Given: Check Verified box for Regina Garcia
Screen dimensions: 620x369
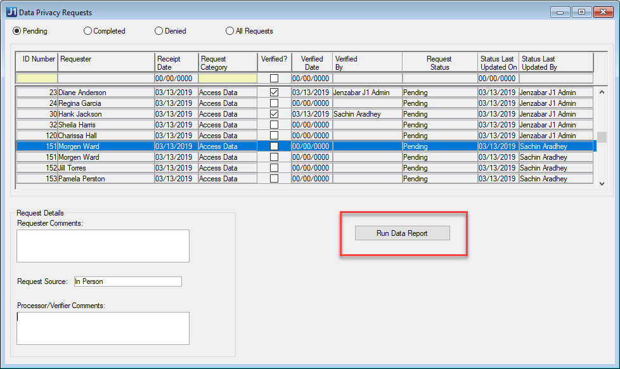Looking at the screenshot, I should [x=274, y=103].
